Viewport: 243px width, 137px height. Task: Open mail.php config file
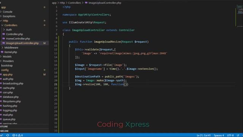(8, 115)
